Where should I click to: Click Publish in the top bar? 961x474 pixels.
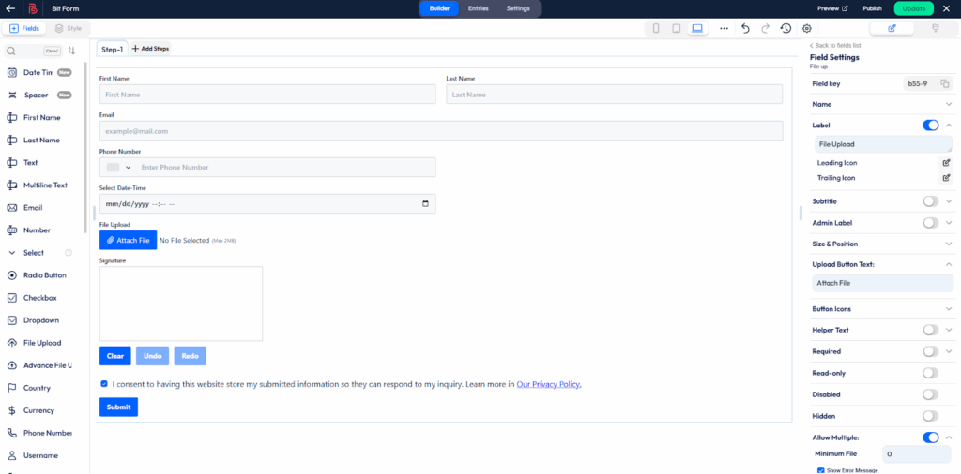872,8
